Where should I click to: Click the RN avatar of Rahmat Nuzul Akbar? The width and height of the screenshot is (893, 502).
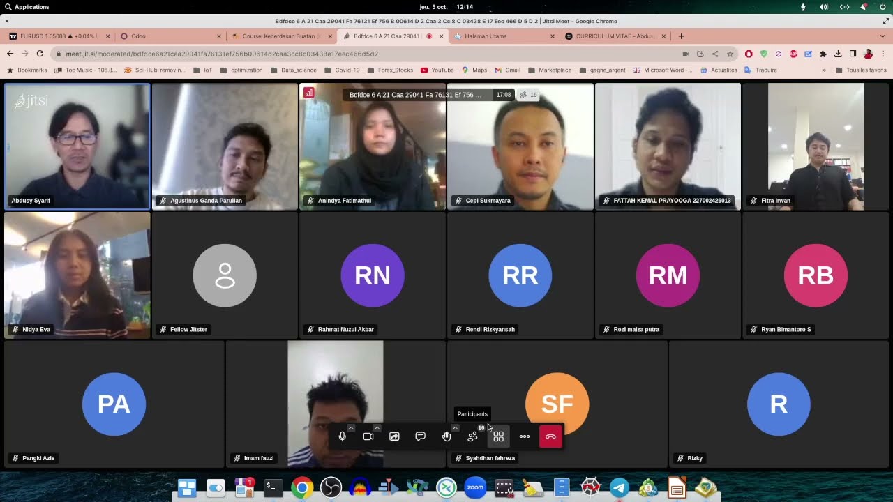373,276
